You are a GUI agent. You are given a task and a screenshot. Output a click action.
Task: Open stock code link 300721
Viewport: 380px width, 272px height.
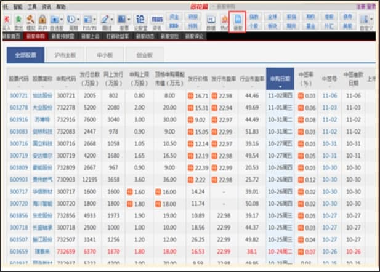(x=19, y=96)
